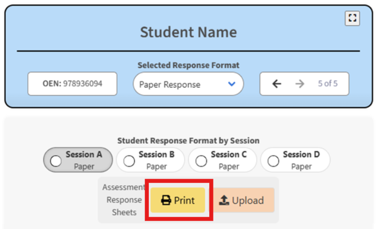
Task: Click the Session B Paper label
Action: (156, 160)
